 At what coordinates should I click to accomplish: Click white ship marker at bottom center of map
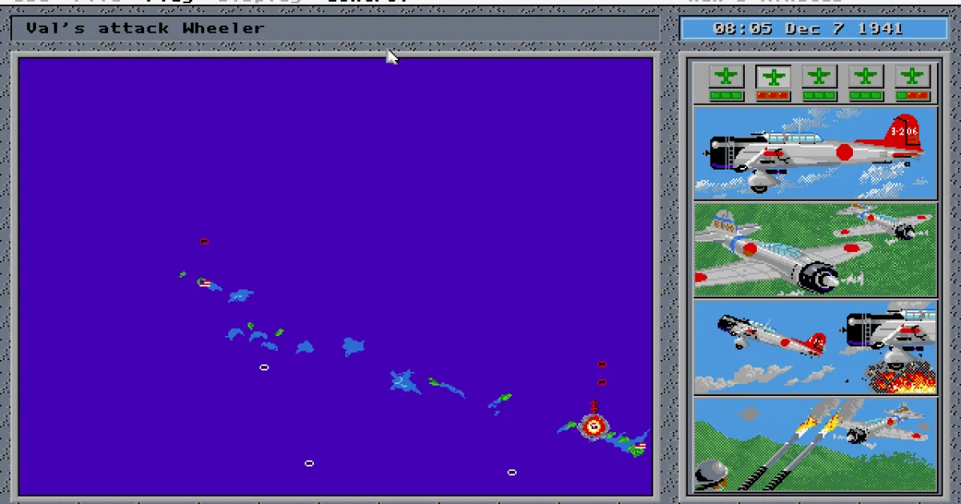tap(512, 472)
